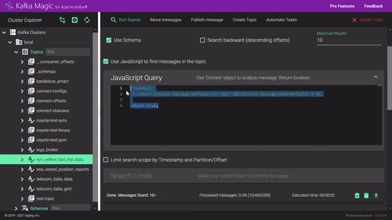Click the Delete Topic button
The width and height of the screenshot is (392, 220).
point(367,20)
